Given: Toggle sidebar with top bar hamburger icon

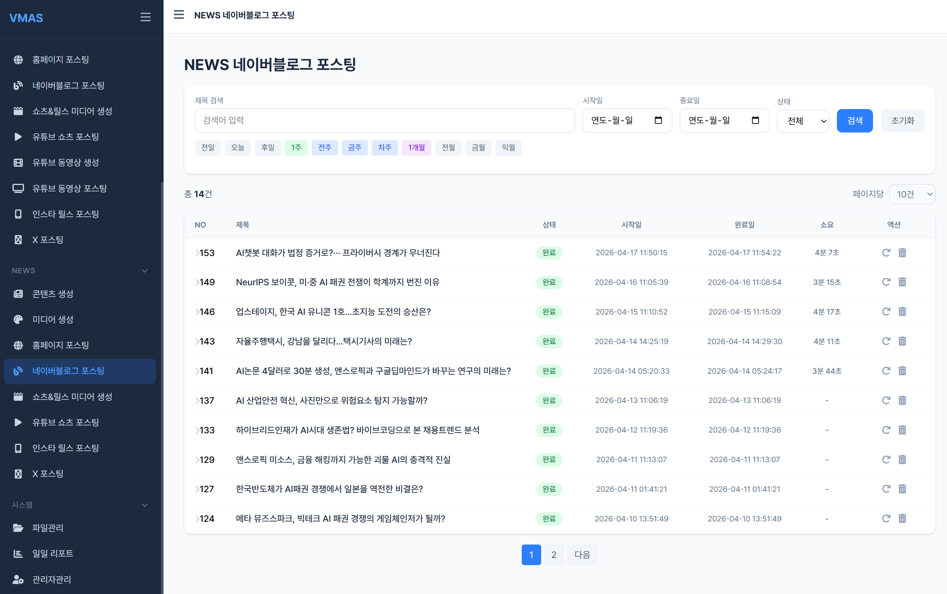Looking at the screenshot, I should tap(179, 15).
